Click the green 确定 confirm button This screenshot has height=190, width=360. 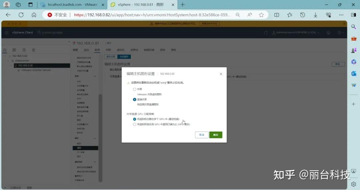tap(216, 135)
